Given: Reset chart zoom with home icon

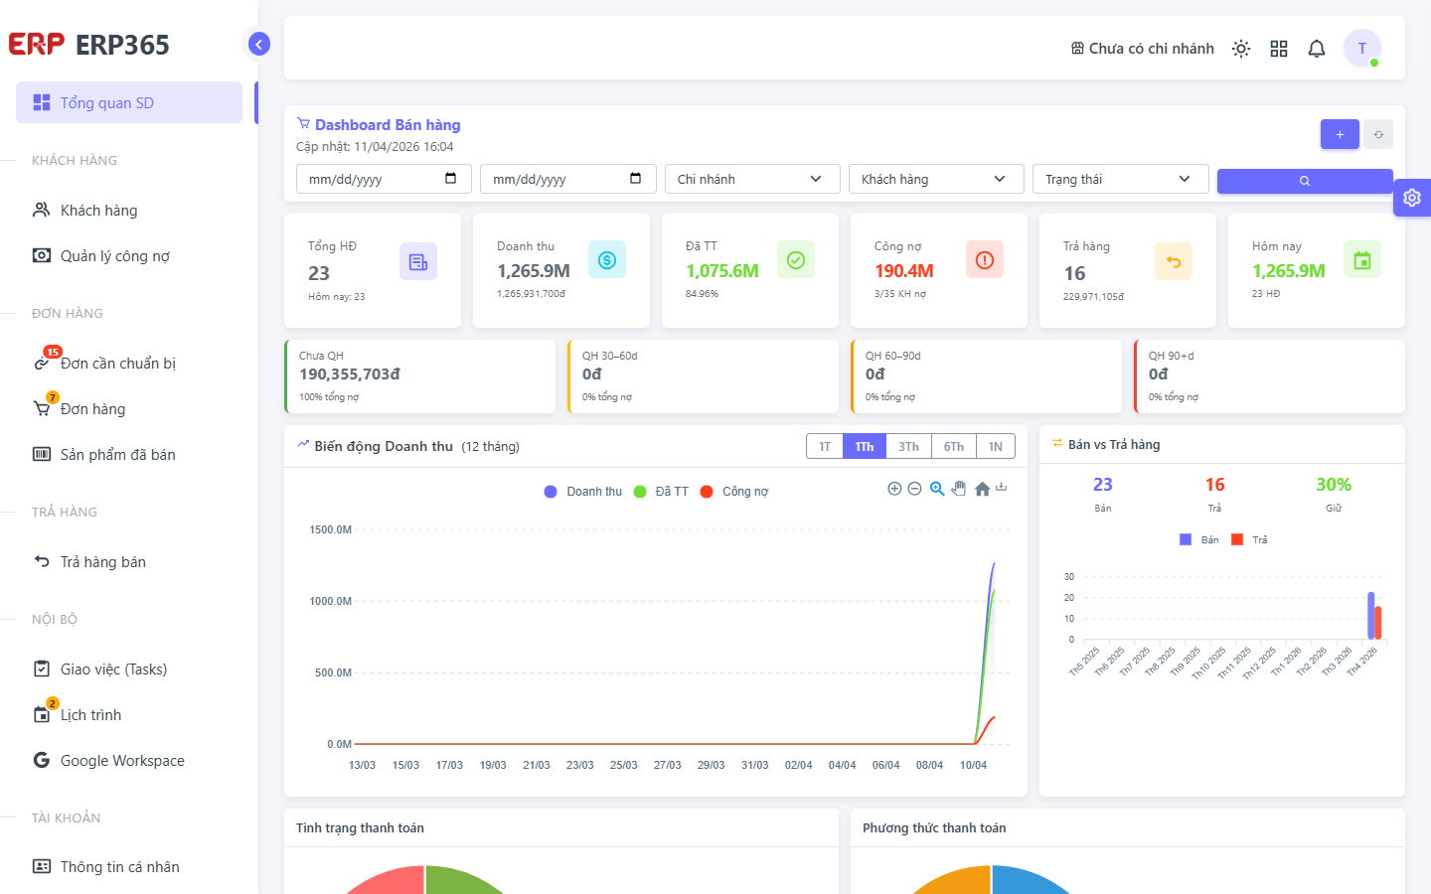Looking at the screenshot, I should pos(982,489).
